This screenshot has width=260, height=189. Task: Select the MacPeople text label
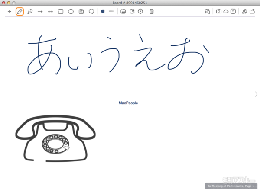[x=128, y=103]
